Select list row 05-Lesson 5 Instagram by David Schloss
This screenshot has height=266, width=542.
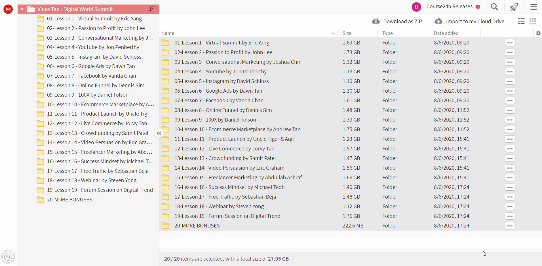(x=351, y=81)
